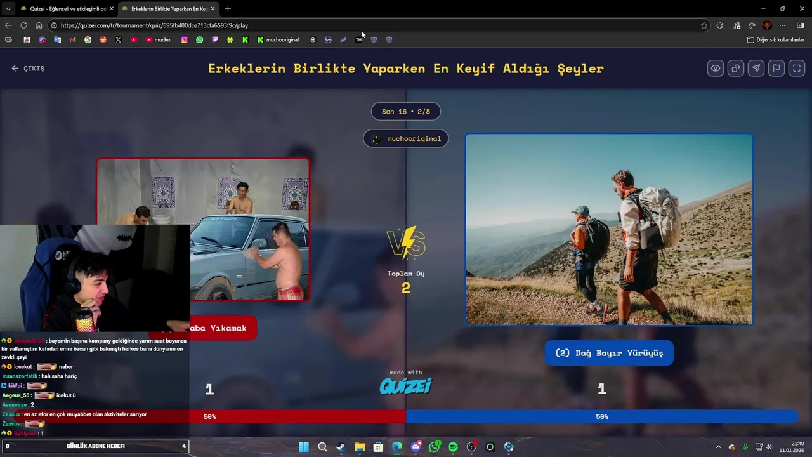Image resolution: width=812 pixels, height=457 pixels.
Task: Open the Instagram bookmark
Action: (185, 39)
